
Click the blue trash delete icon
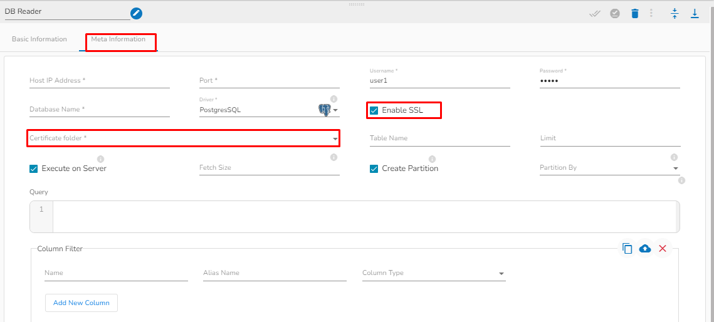635,13
